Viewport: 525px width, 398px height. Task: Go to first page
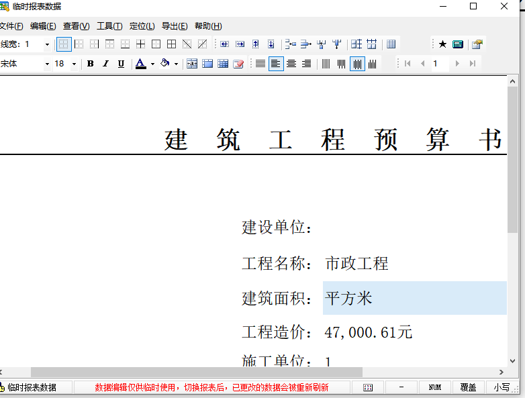408,64
